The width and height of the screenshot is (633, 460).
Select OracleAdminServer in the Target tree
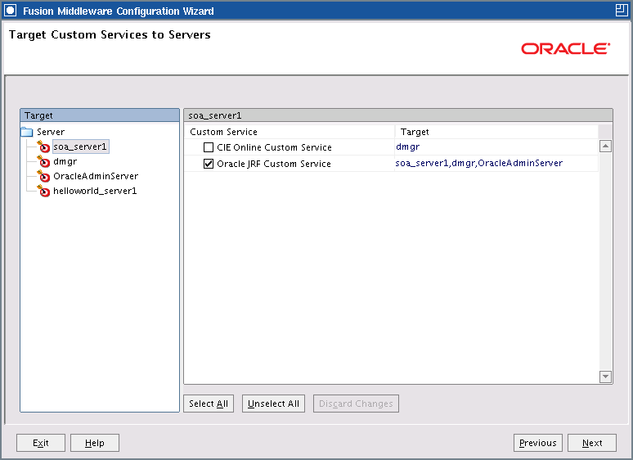tap(96, 176)
